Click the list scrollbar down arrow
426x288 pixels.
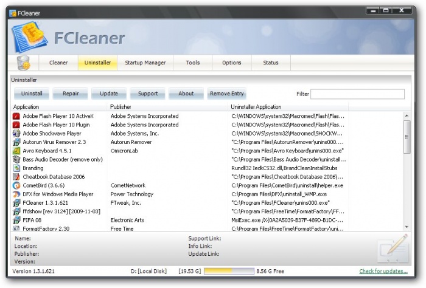pyautogui.click(x=407, y=227)
